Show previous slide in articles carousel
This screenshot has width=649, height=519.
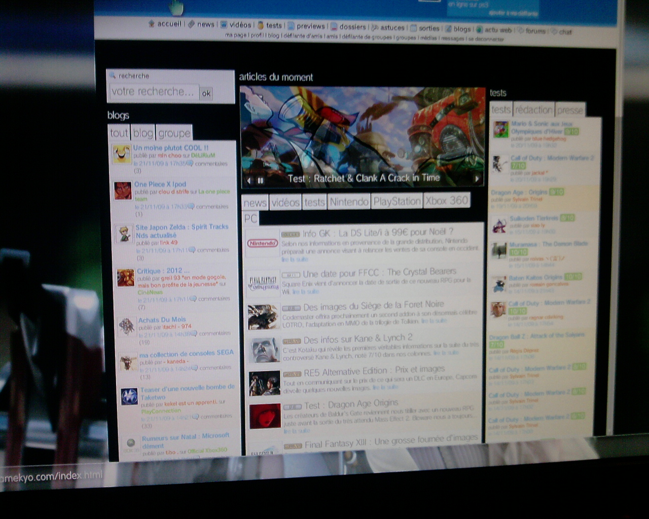coord(248,180)
